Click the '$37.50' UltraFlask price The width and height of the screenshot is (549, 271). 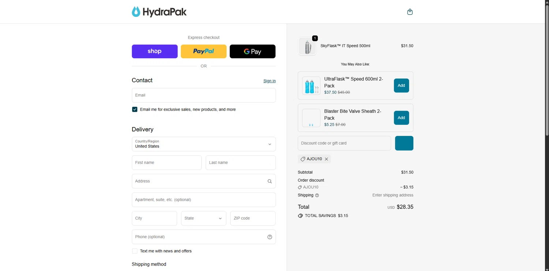click(x=330, y=92)
